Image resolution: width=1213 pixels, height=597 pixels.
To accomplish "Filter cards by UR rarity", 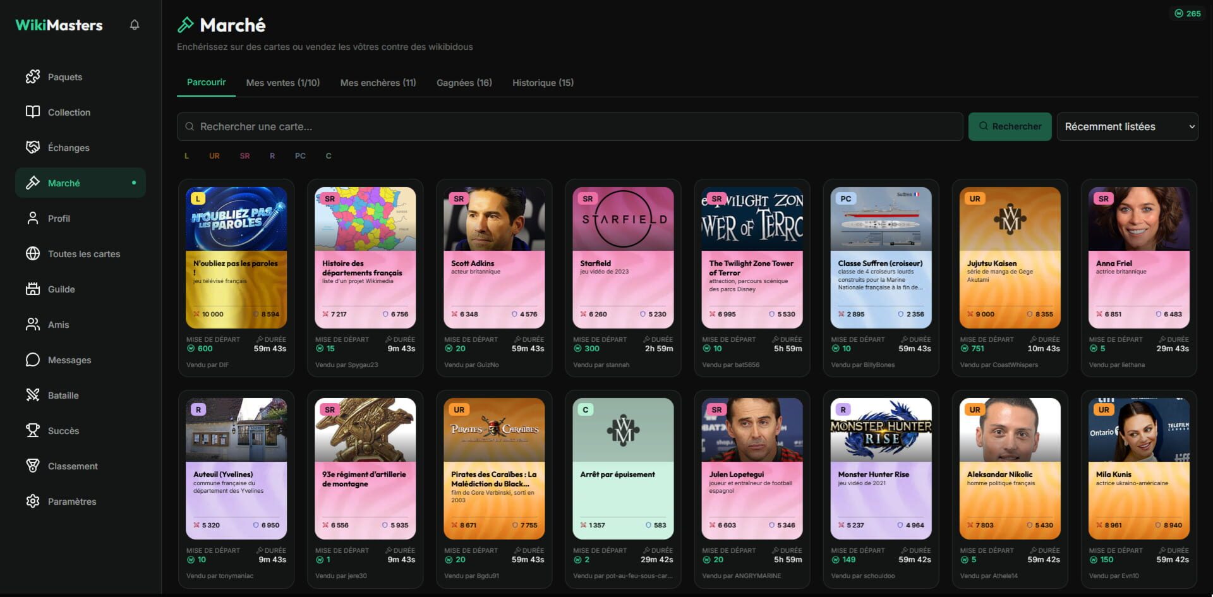I will [214, 156].
